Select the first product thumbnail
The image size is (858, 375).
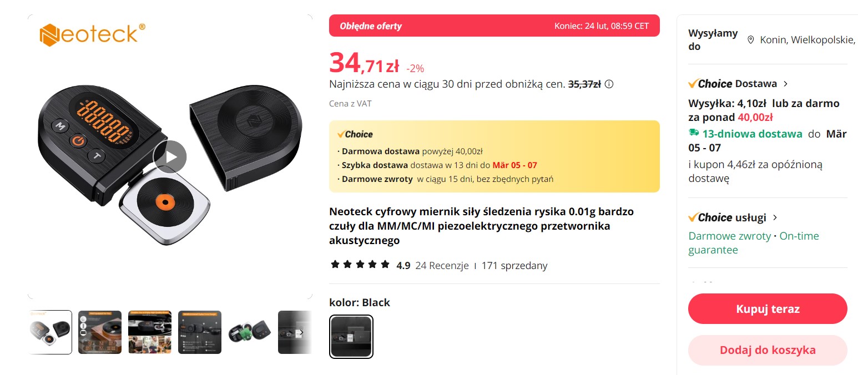pyautogui.click(x=50, y=332)
